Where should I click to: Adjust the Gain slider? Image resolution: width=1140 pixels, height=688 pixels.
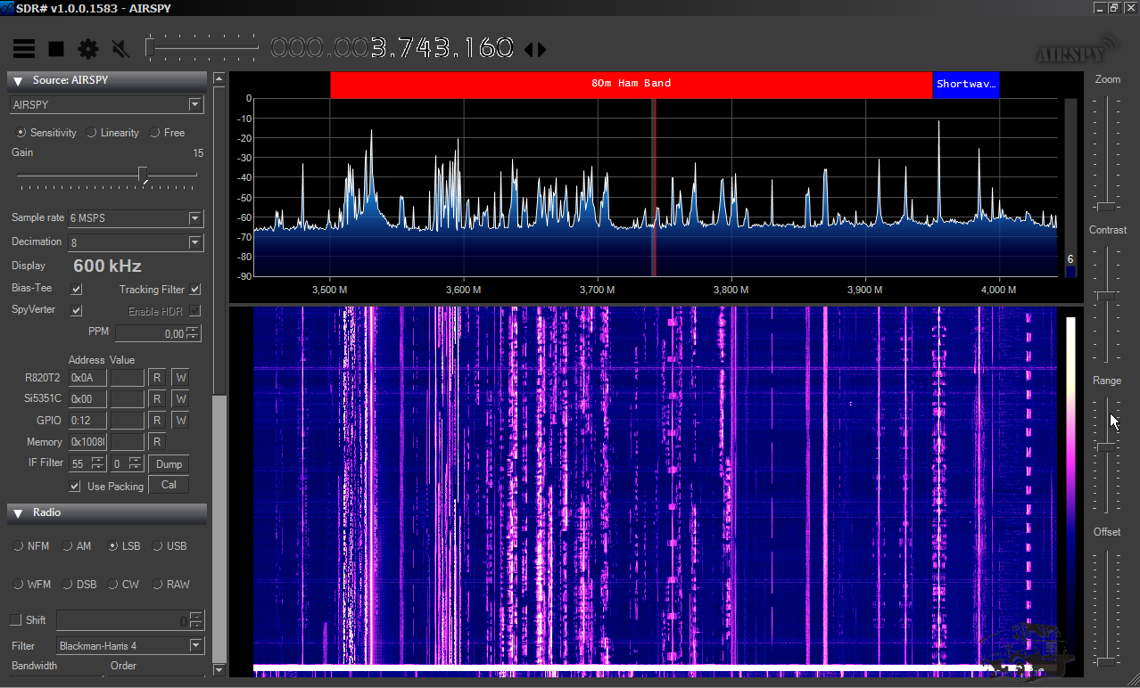[107, 175]
